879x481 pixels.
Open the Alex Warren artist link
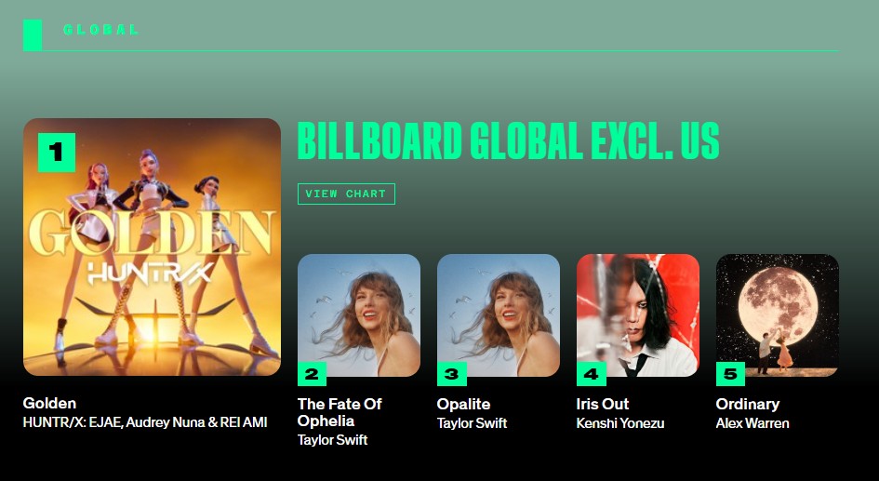tap(752, 423)
